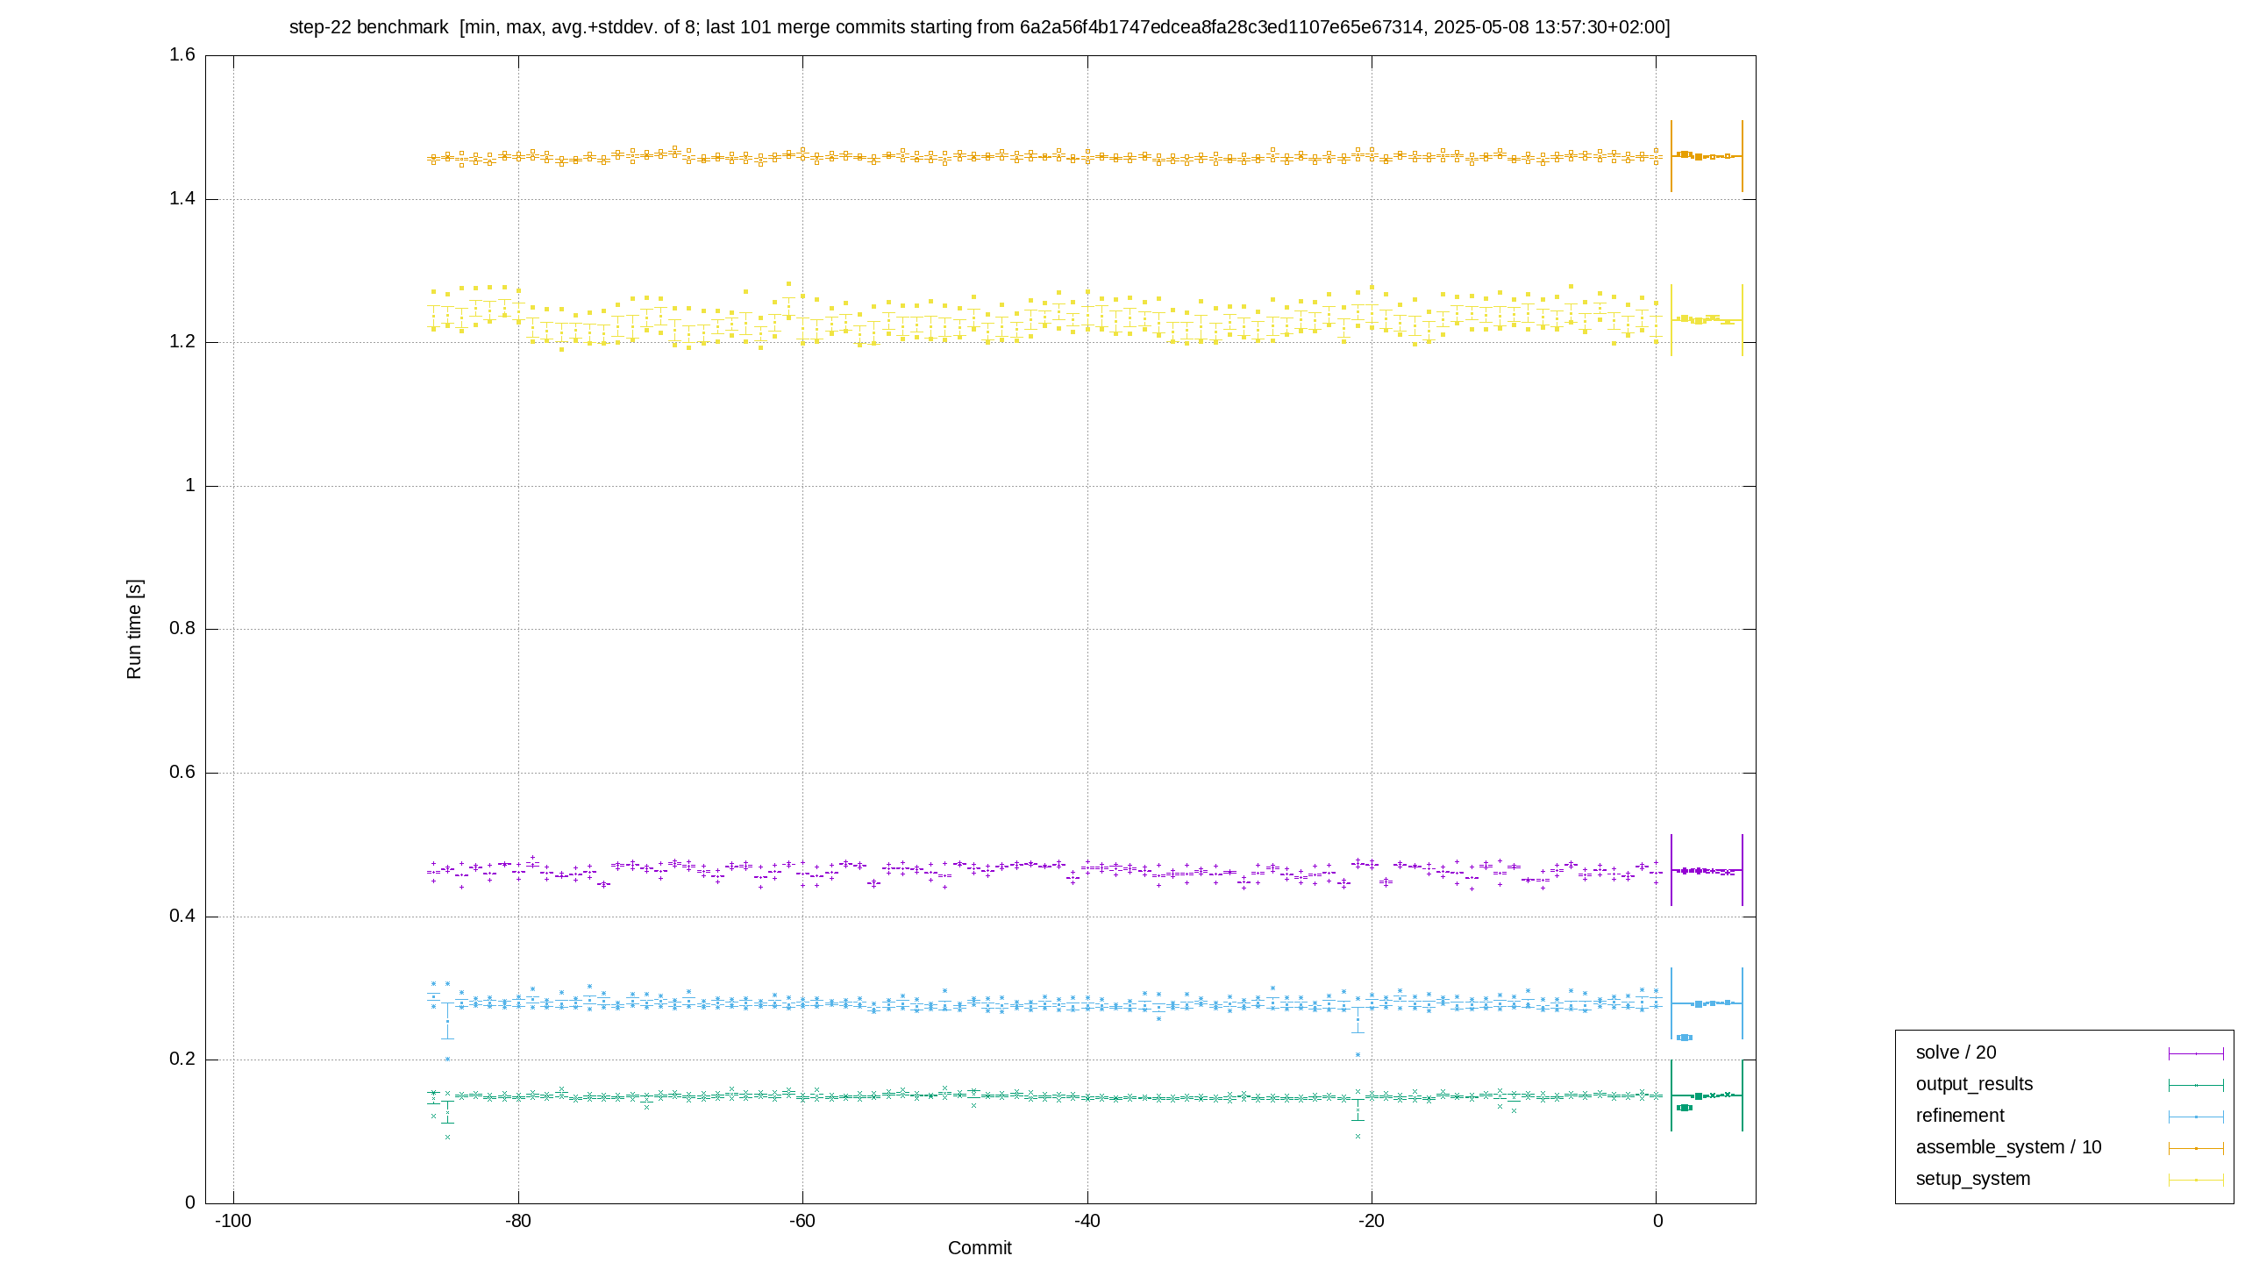Click the 'Commit' x-axis label
This screenshot has height=1263, width=2245.
coord(980,1247)
